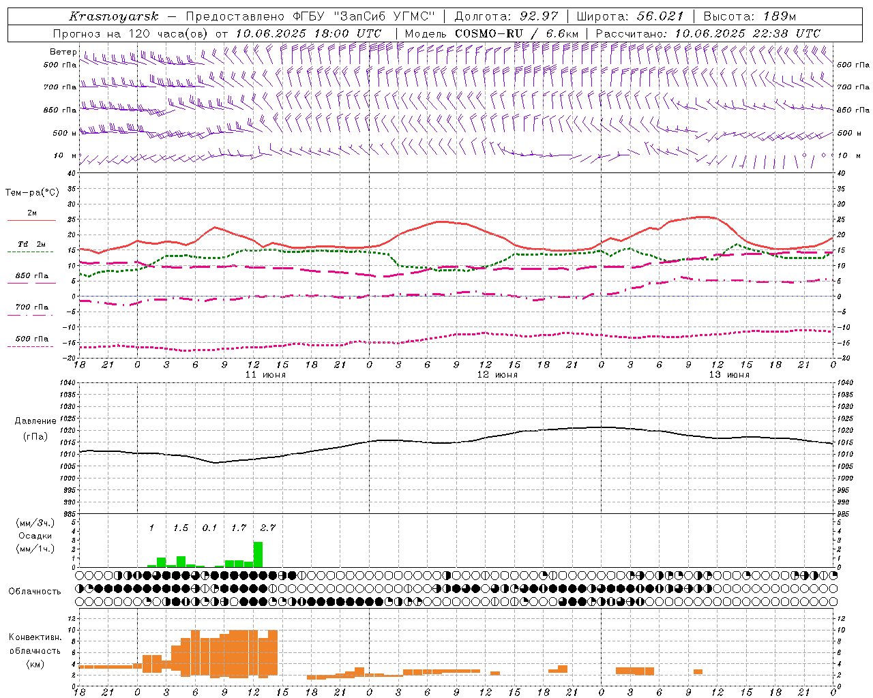Image resolution: width=873 pixels, height=698 pixels.
Task: Click the 500 гПа temperature legend entry
Action: coord(32,339)
